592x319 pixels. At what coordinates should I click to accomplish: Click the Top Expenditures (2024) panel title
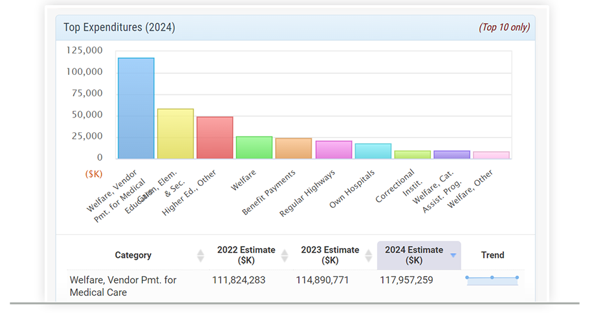(119, 28)
